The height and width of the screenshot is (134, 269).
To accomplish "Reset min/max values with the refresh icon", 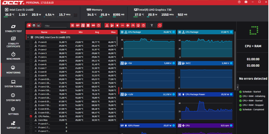I will coord(160,25).
